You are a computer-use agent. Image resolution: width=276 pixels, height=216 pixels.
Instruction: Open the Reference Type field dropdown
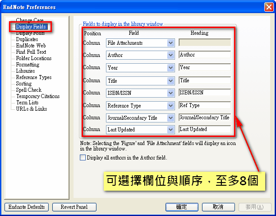tap(170, 106)
